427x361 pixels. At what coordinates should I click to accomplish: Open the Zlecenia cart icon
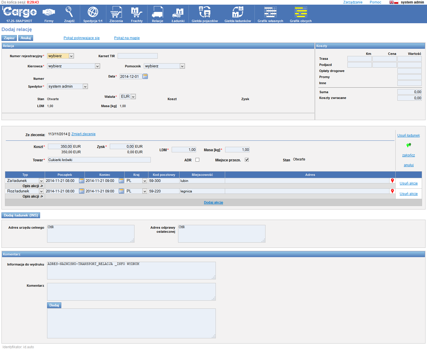tap(116, 12)
